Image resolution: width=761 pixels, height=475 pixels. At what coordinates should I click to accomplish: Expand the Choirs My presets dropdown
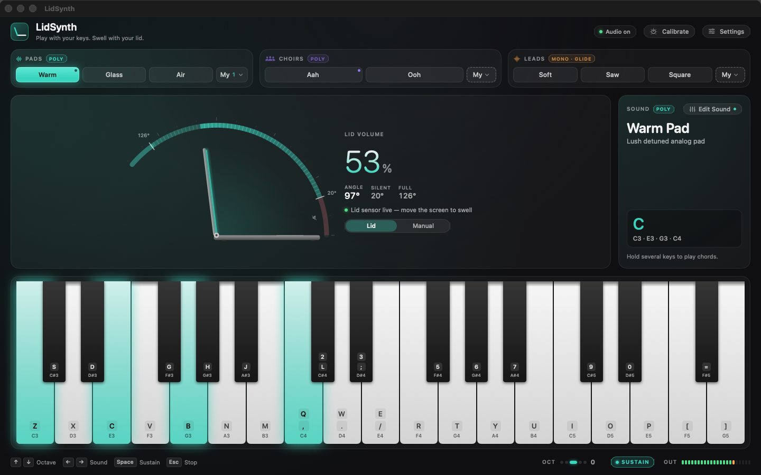coord(481,75)
